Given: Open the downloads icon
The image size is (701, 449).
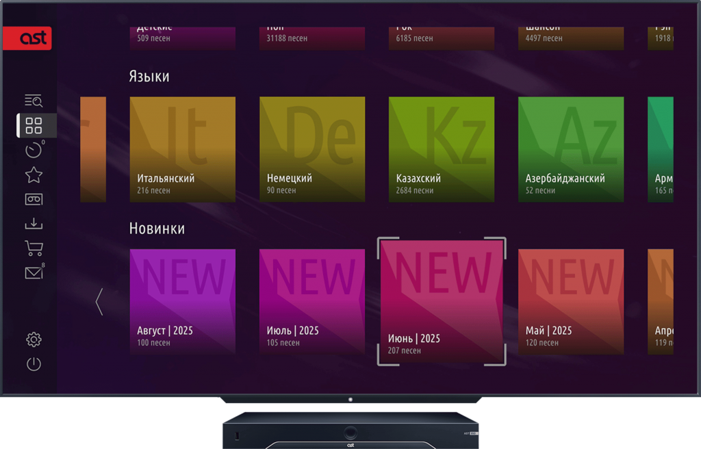Looking at the screenshot, I should pos(34,224).
